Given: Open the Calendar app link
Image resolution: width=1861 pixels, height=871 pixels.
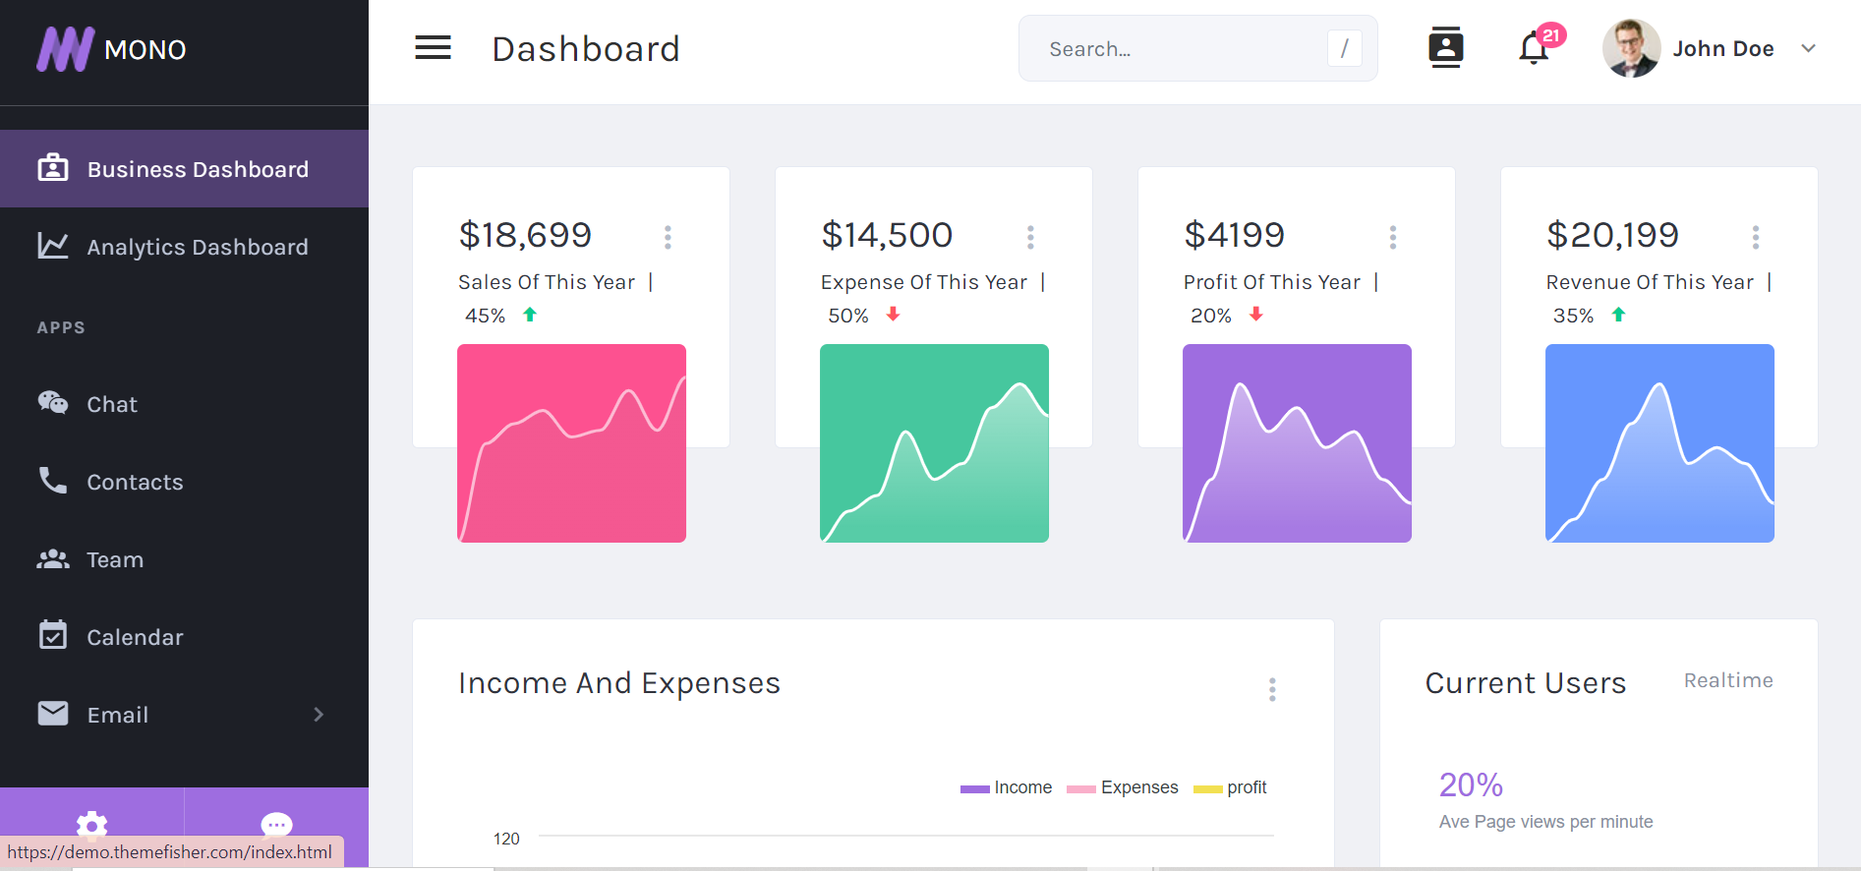Looking at the screenshot, I should click(135, 637).
